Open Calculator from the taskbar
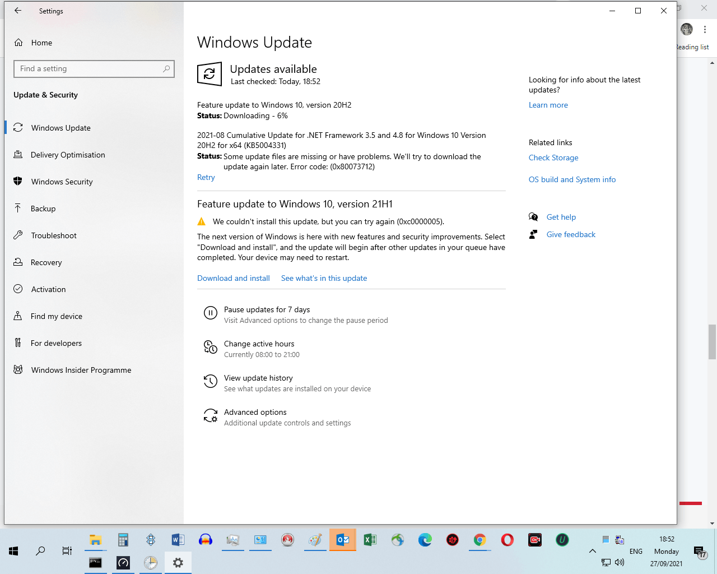Screen dimensions: 717x574 [x=123, y=540]
